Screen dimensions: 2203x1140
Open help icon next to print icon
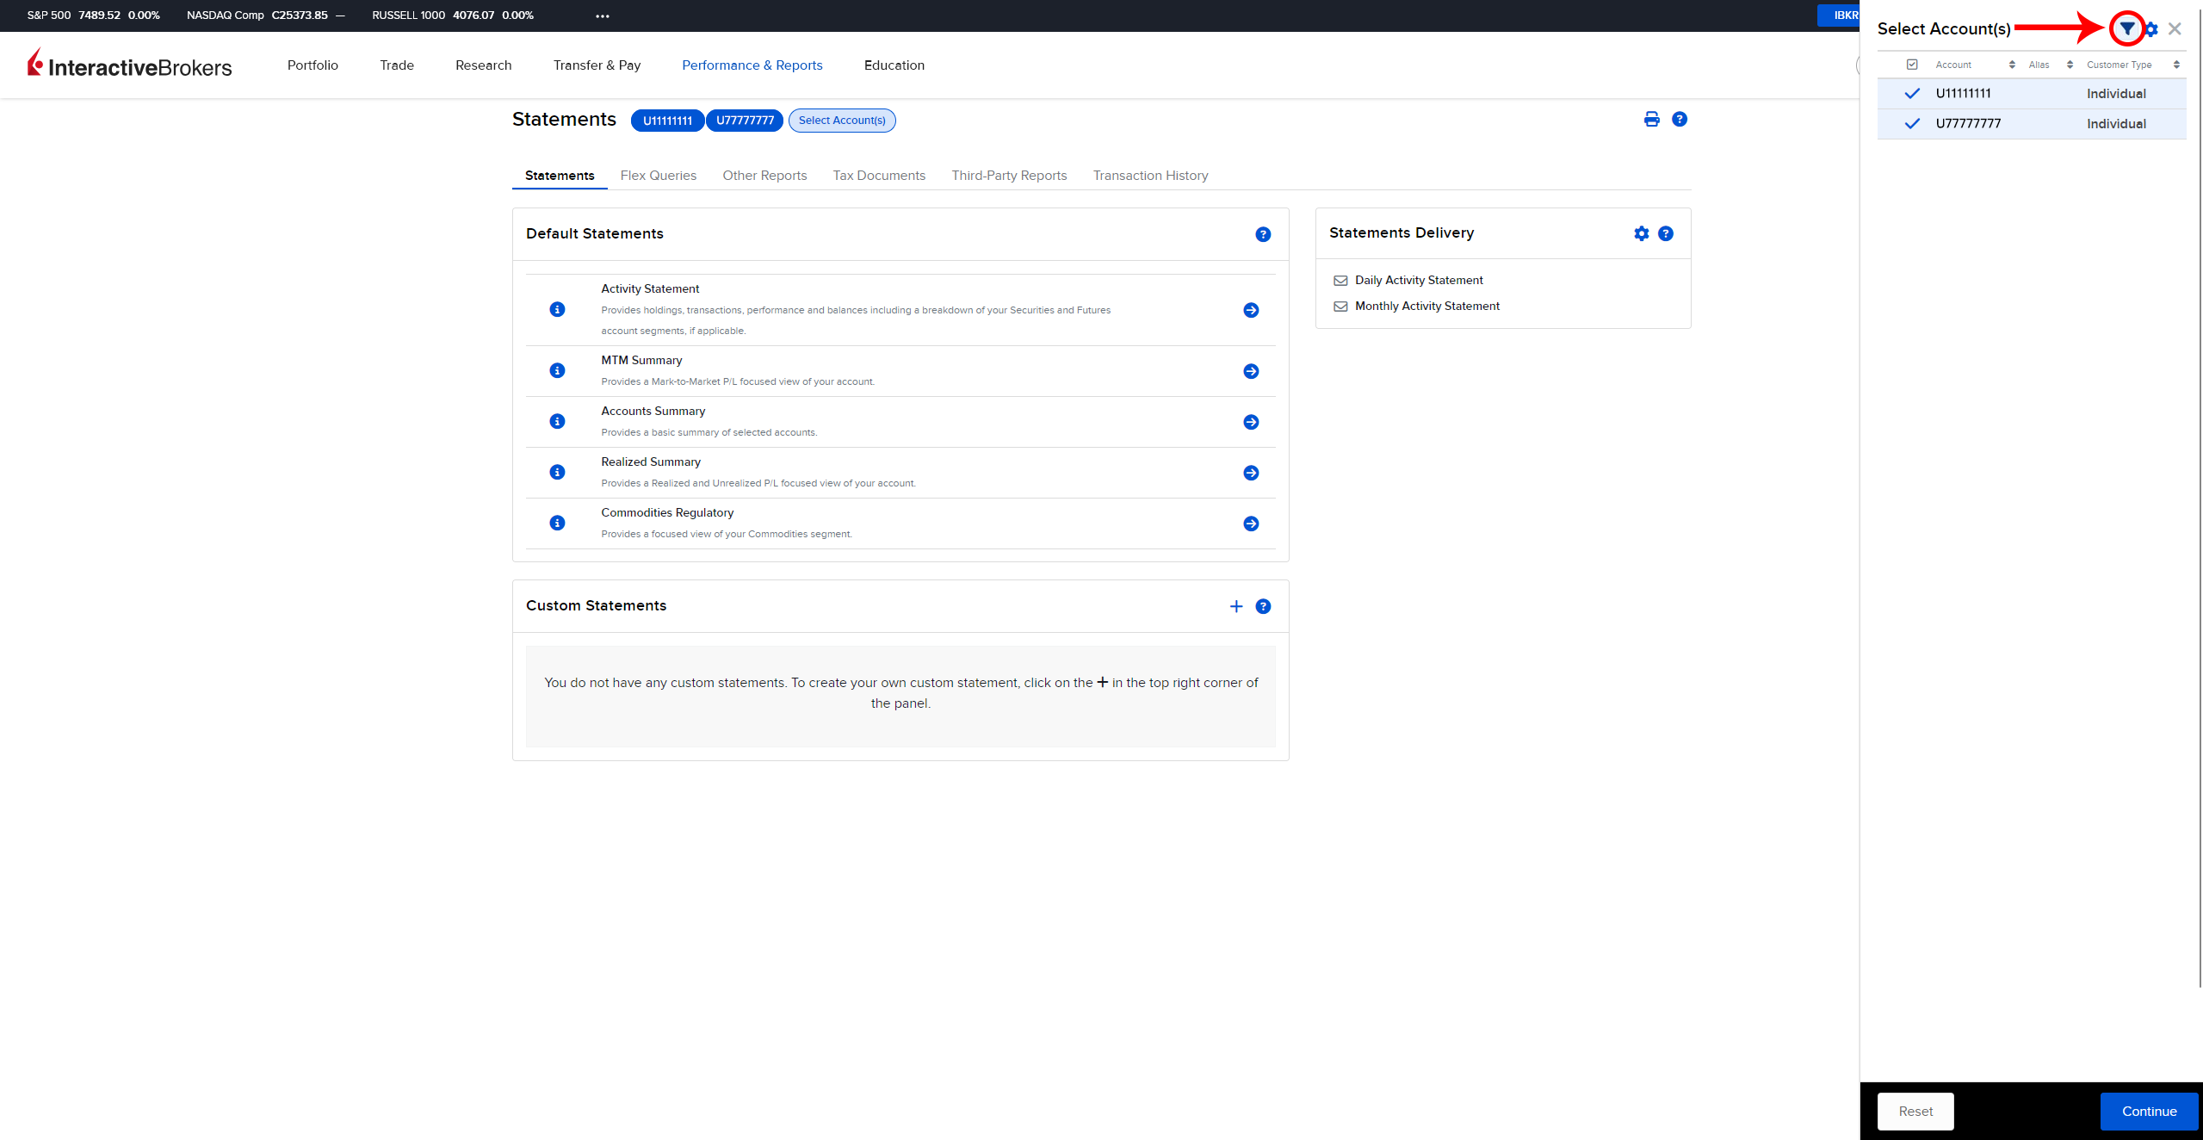1680,120
